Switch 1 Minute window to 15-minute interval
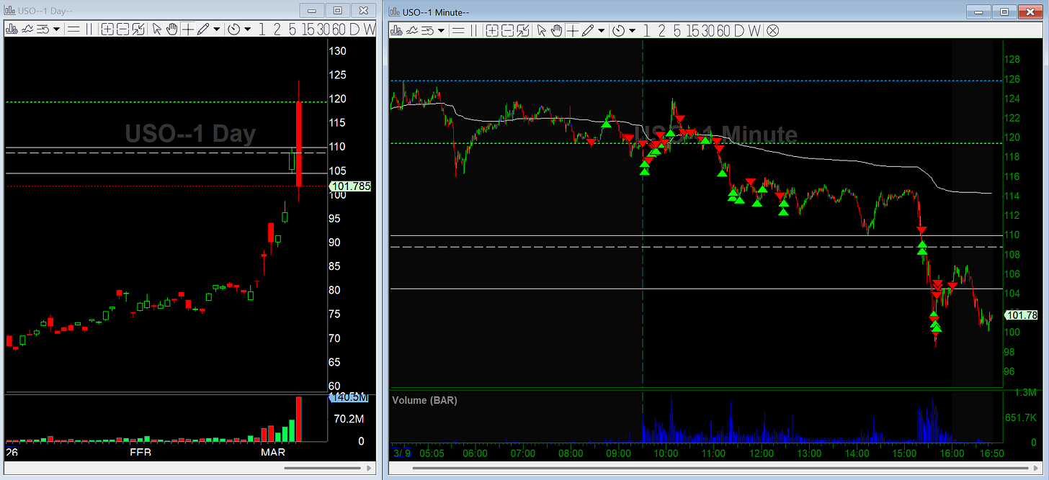 [x=692, y=30]
